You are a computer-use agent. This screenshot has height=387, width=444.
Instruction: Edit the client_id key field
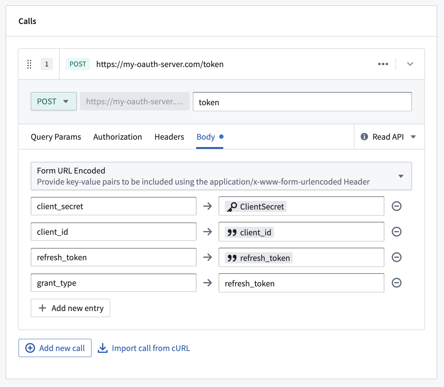click(x=113, y=232)
